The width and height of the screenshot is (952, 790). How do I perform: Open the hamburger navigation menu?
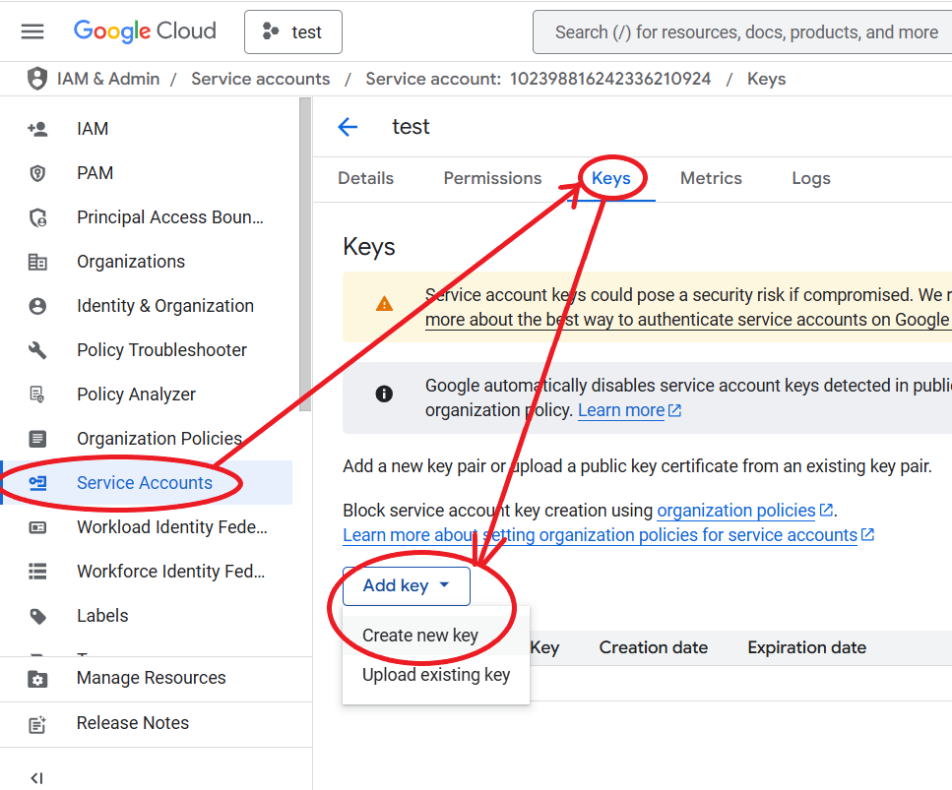click(x=32, y=31)
